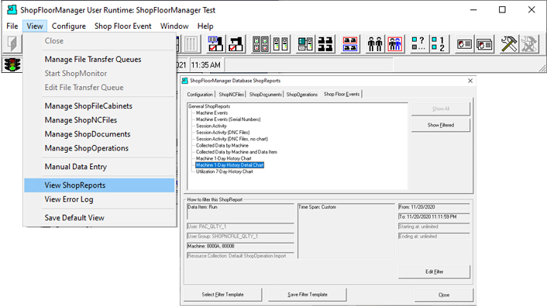Click the ShopFloorManager app icon in title bar
The height and width of the screenshot is (308, 547).
point(12,10)
